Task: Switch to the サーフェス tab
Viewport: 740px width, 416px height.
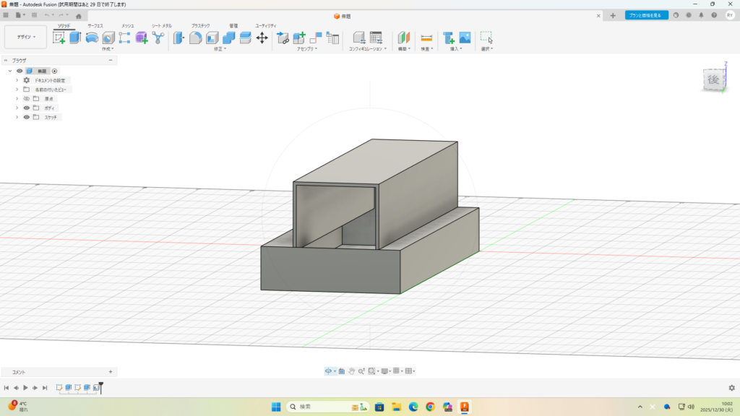Action: coord(95,25)
